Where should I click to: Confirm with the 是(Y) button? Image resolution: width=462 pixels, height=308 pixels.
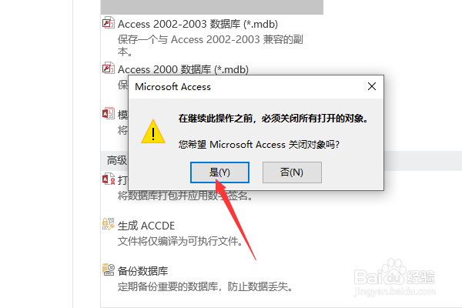click(219, 172)
